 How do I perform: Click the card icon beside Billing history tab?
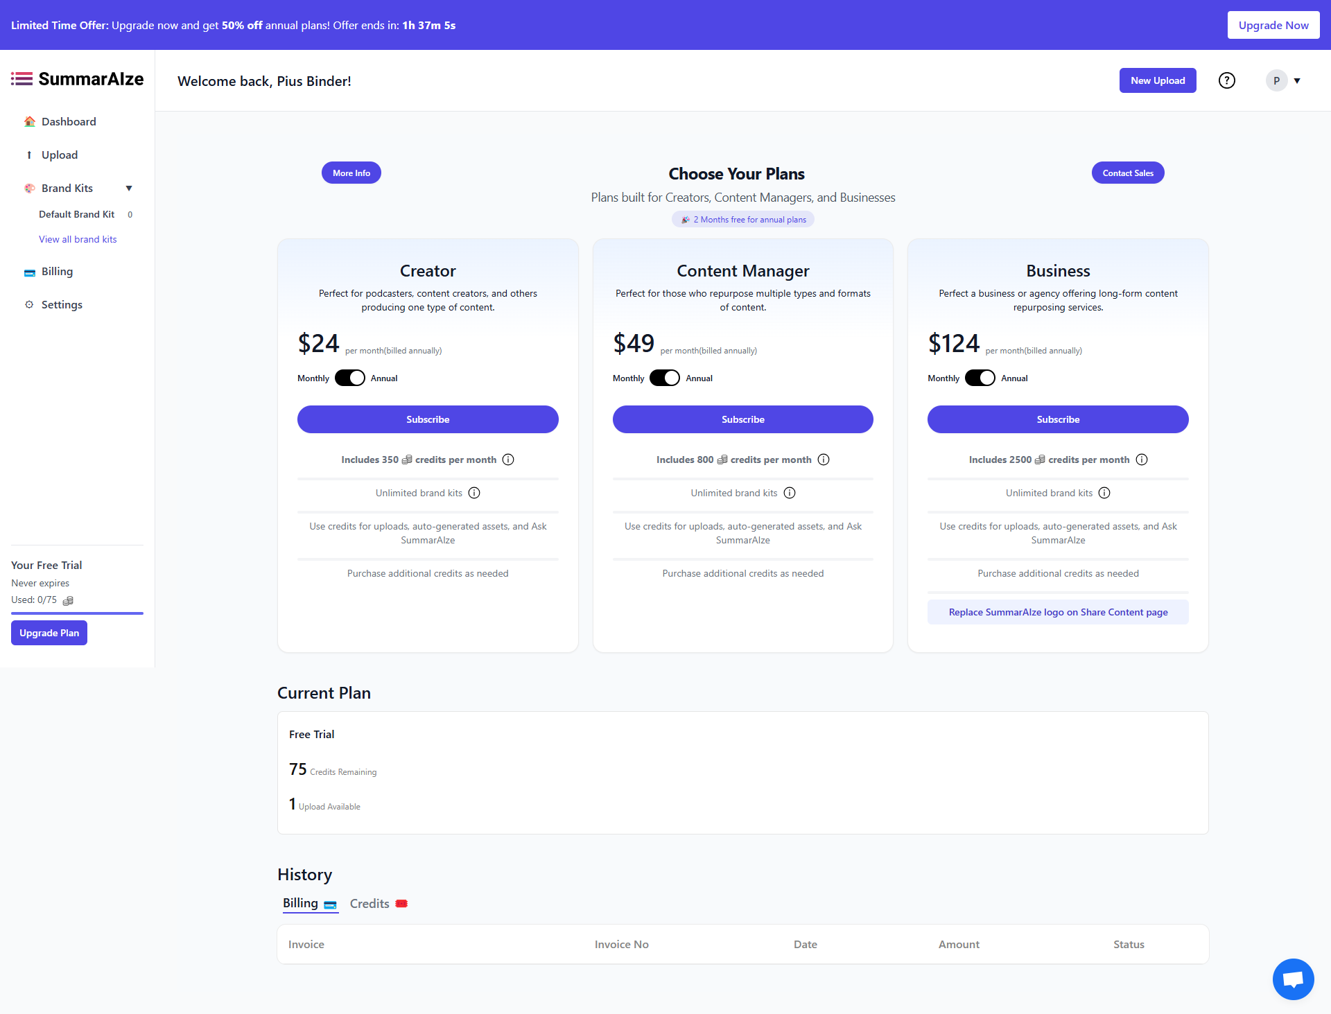[x=330, y=904]
